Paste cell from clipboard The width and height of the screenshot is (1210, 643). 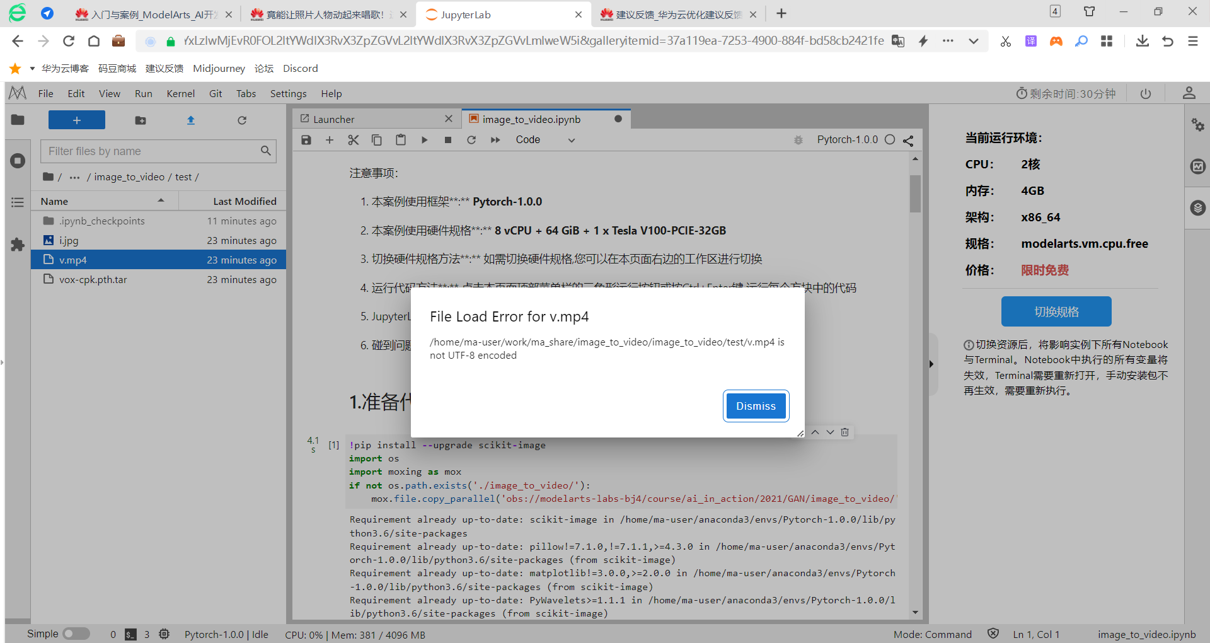(401, 140)
